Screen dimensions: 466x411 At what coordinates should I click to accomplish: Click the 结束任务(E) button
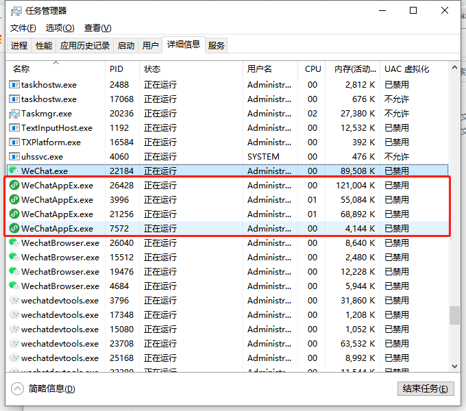(426, 388)
